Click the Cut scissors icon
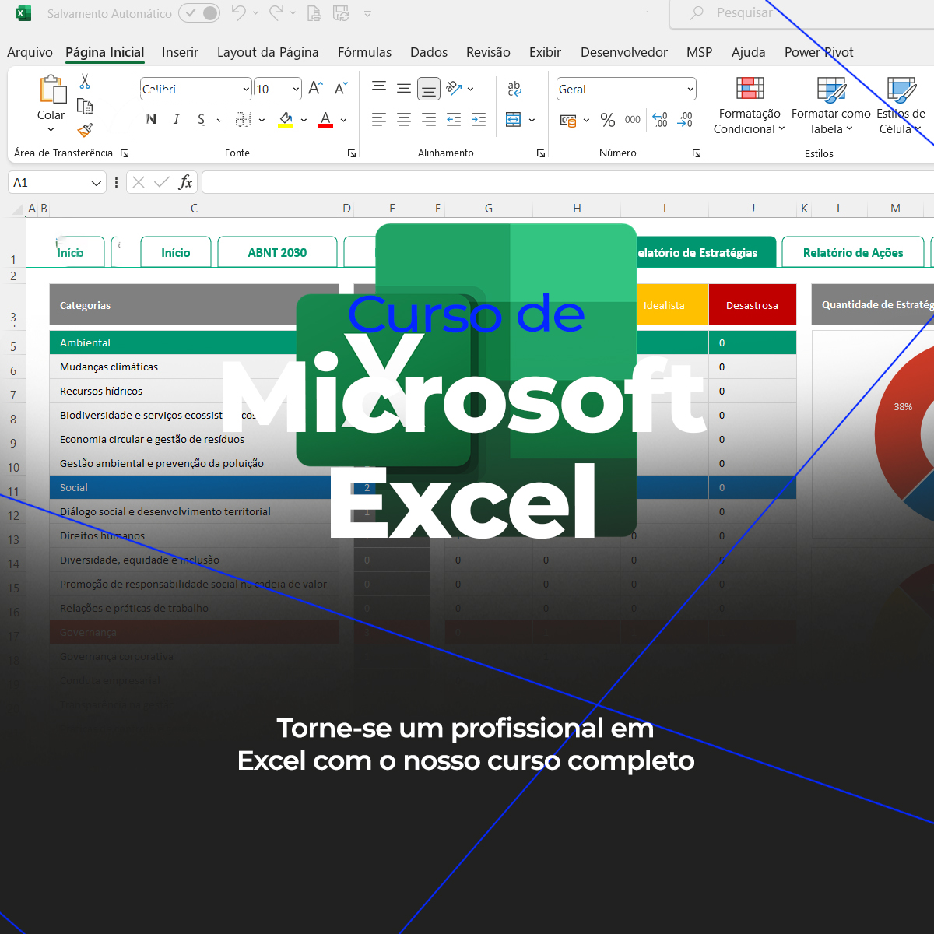This screenshot has height=934, width=934. click(x=85, y=82)
